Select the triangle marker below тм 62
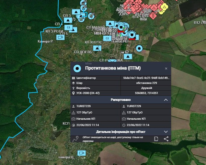206x165 pixels. click(128, 57)
